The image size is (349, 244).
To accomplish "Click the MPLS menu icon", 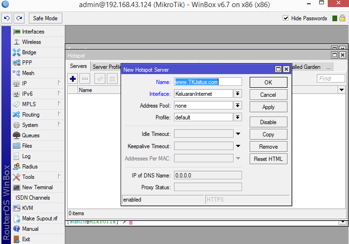I will (17, 104).
